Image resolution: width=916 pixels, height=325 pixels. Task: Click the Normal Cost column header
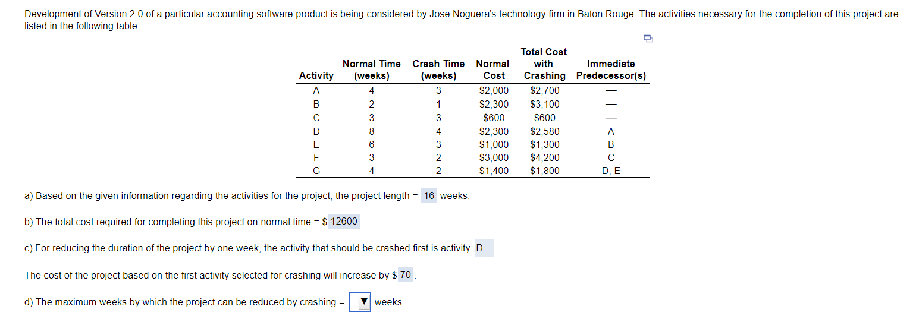coord(493,70)
